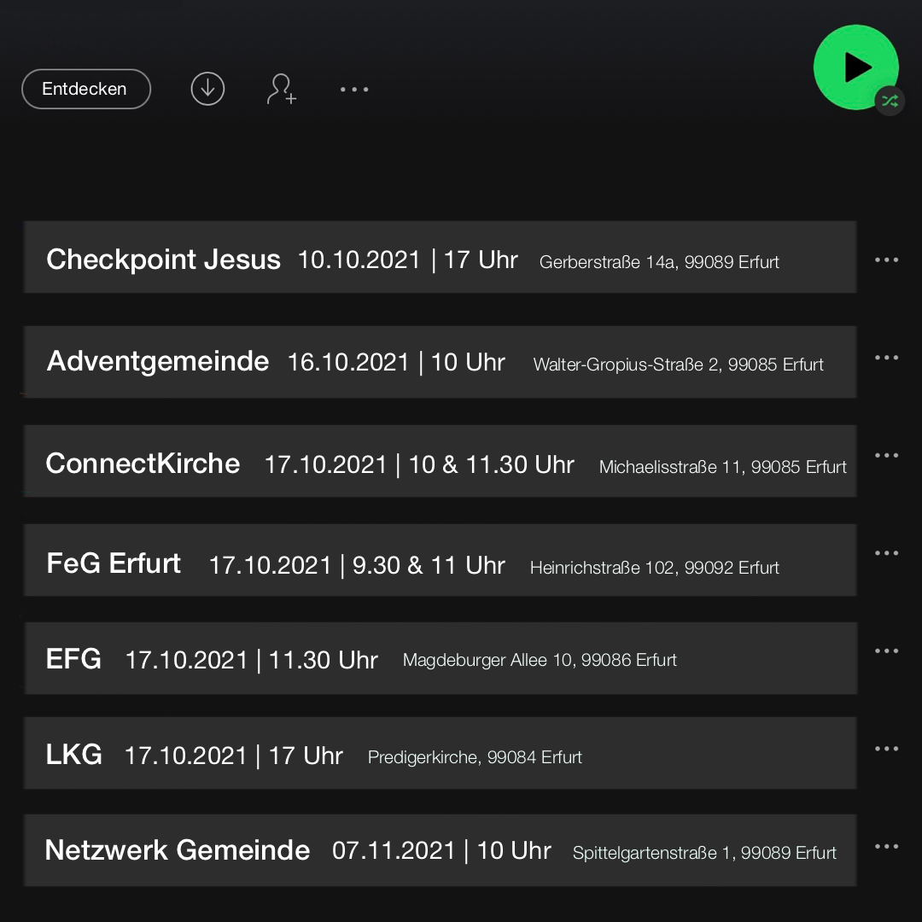The width and height of the screenshot is (922, 922).
Task: Click the add collaborator person icon
Action: point(282,90)
